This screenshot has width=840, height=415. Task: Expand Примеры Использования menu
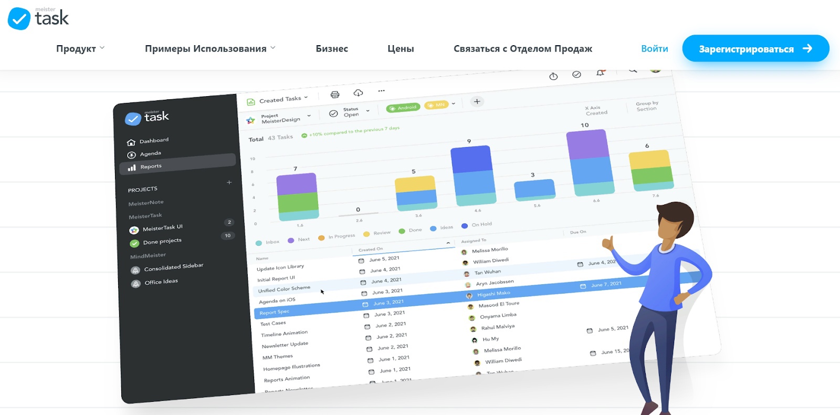tap(210, 49)
